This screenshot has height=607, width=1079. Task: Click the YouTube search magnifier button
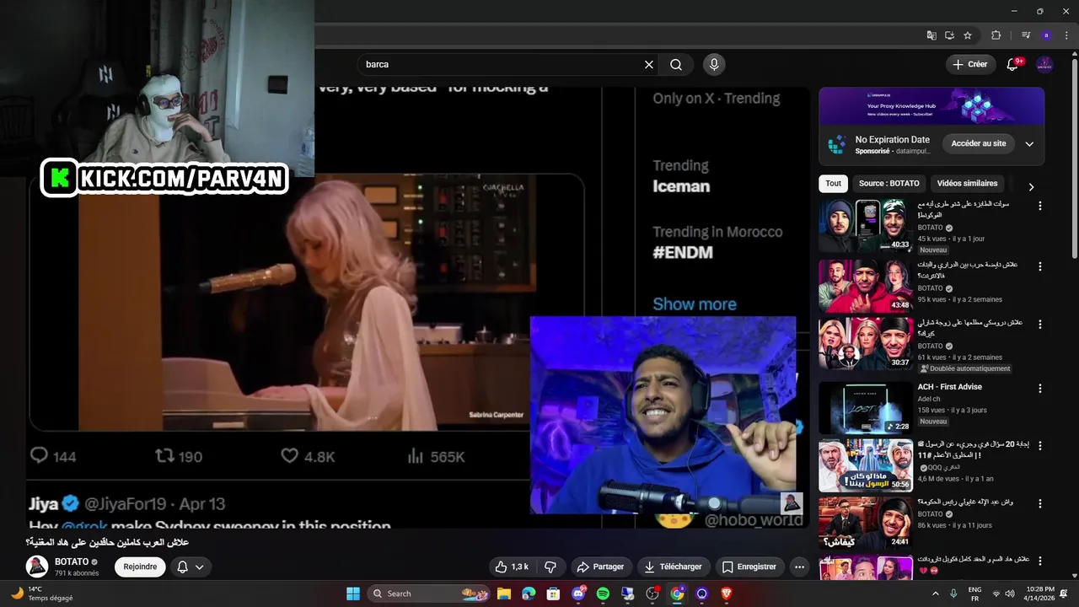point(676,64)
